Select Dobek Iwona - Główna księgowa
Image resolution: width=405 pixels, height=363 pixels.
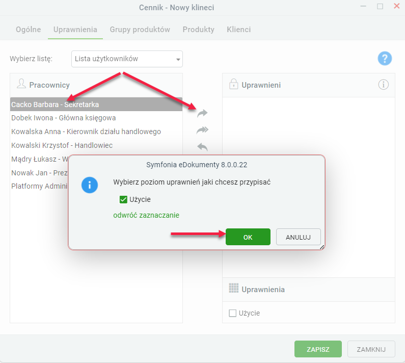tap(96, 118)
